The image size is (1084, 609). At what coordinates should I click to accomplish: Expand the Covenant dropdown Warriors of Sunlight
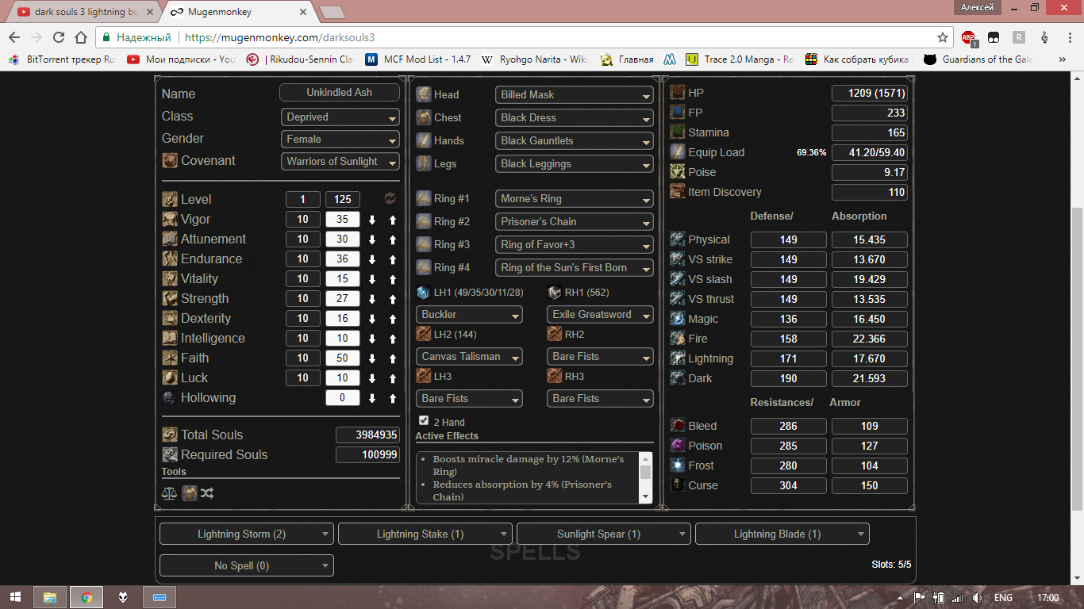pos(340,162)
